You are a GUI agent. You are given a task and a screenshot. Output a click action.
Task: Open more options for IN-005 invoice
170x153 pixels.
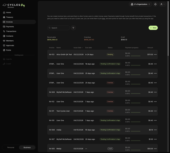155,149
